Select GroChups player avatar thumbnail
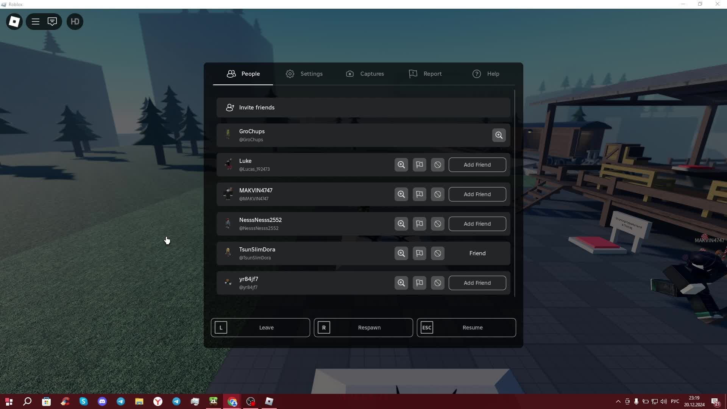The height and width of the screenshot is (409, 727). 228,134
